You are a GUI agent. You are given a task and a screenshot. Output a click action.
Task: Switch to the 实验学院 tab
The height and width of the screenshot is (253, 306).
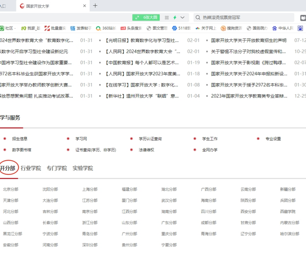pyautogui.click(x=83, y=168)
